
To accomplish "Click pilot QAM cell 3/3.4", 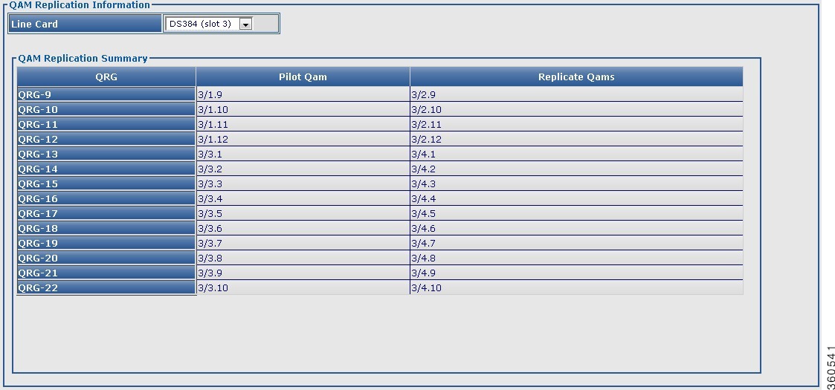I will [303, 199].
